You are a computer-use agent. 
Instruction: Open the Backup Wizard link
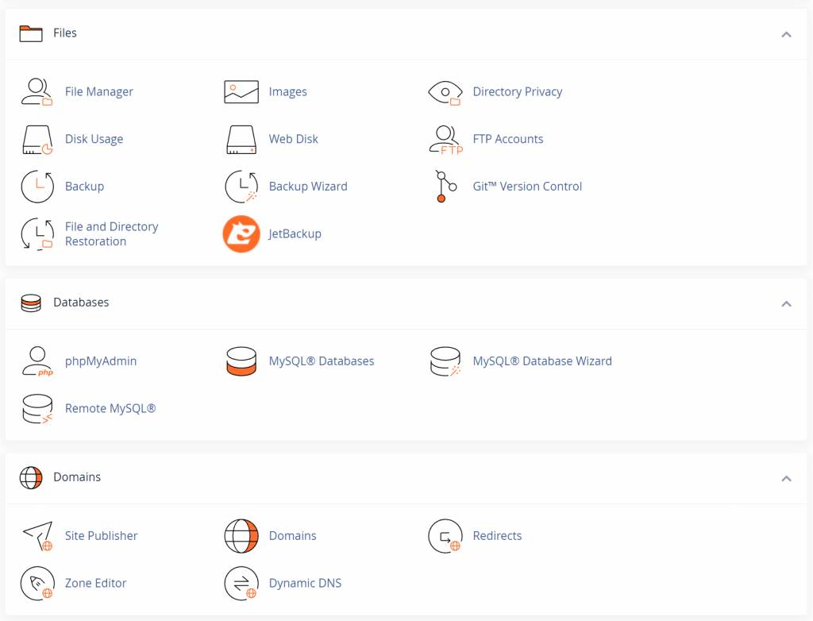(x=308, y=187)
